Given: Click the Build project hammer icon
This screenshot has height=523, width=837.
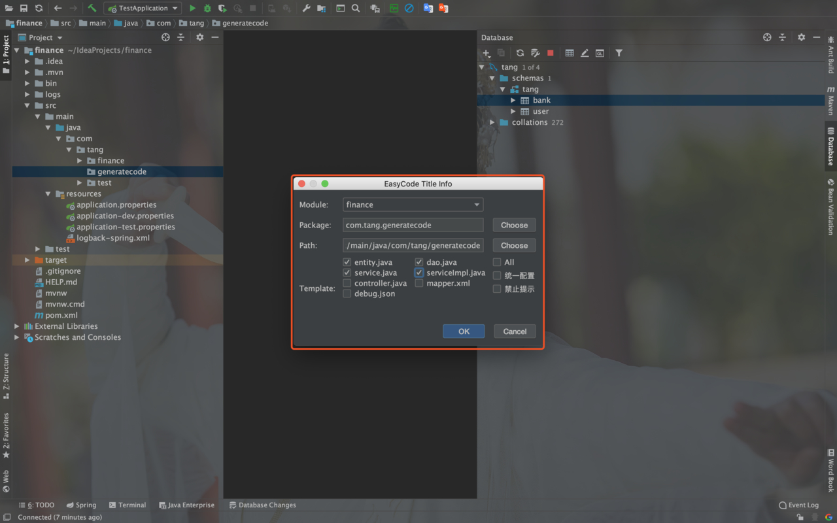Looking at the screenshot, I should click(92, 8).
